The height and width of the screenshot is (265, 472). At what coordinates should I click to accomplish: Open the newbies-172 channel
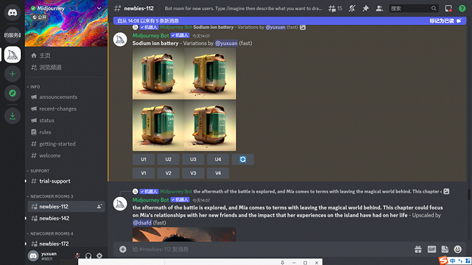pyautogui.click(x=66, y=243)
